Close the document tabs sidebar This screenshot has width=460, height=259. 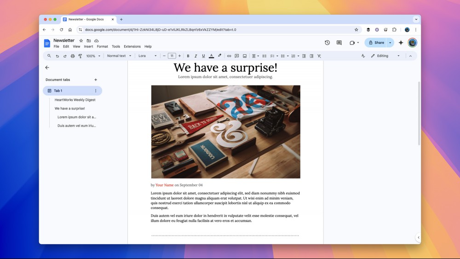47,68
